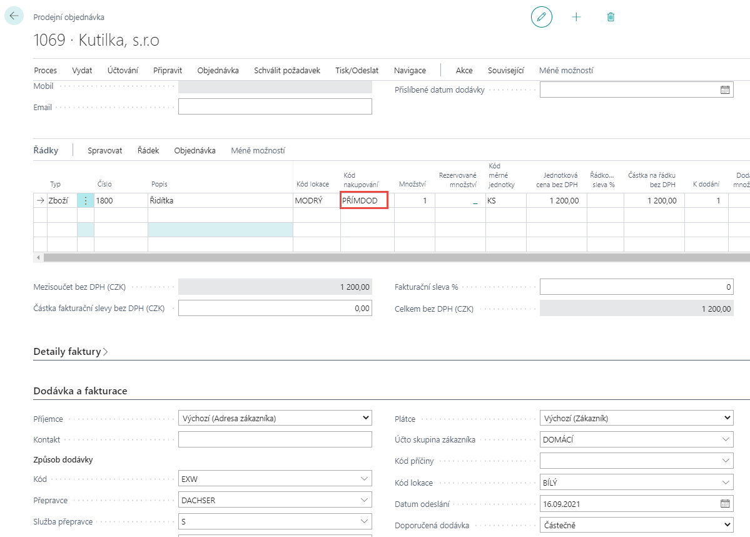Open Doporučená dodávka dropdown
Viewport: 750px width, 537px height.
click(726, 524)
